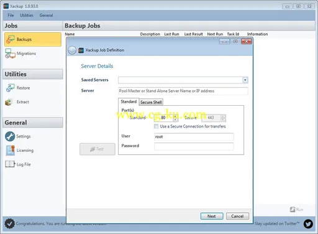
Task: Open the Licensing icon
Action: (x=10, y=151)
